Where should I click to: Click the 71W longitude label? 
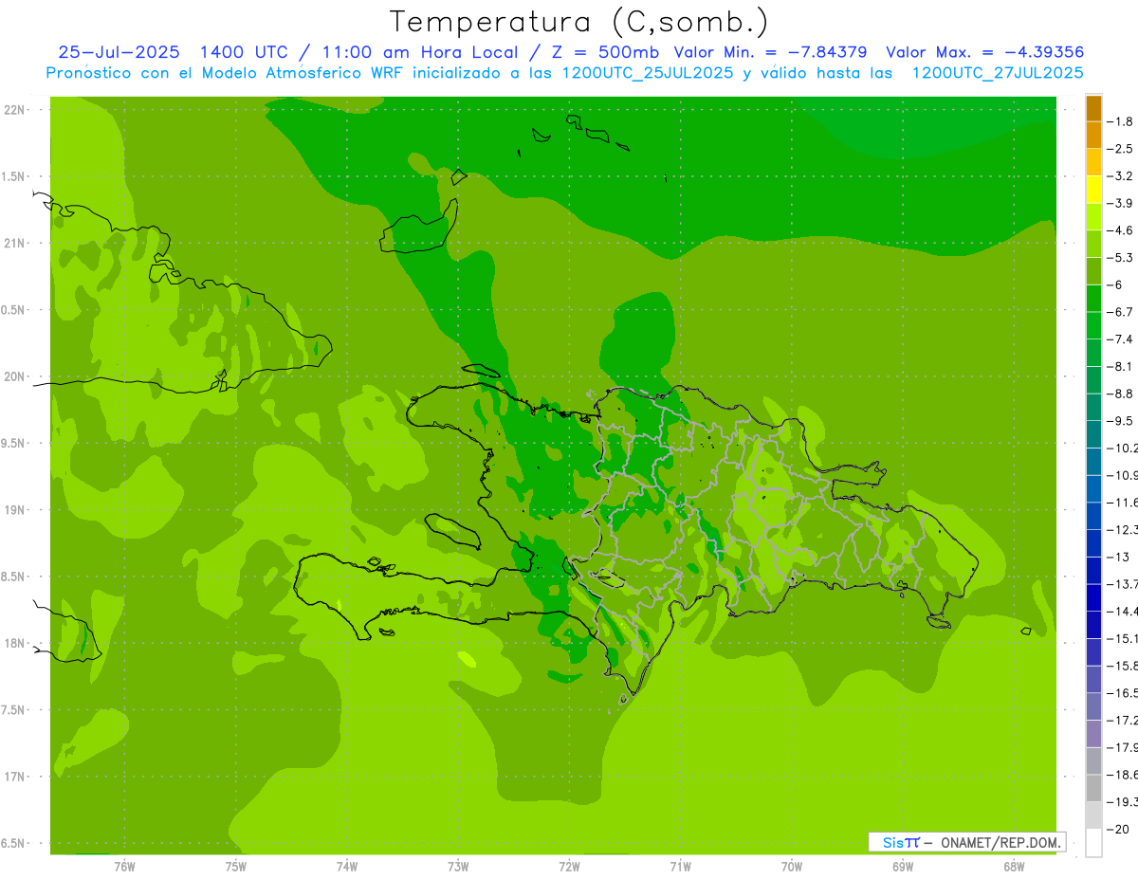680,867
